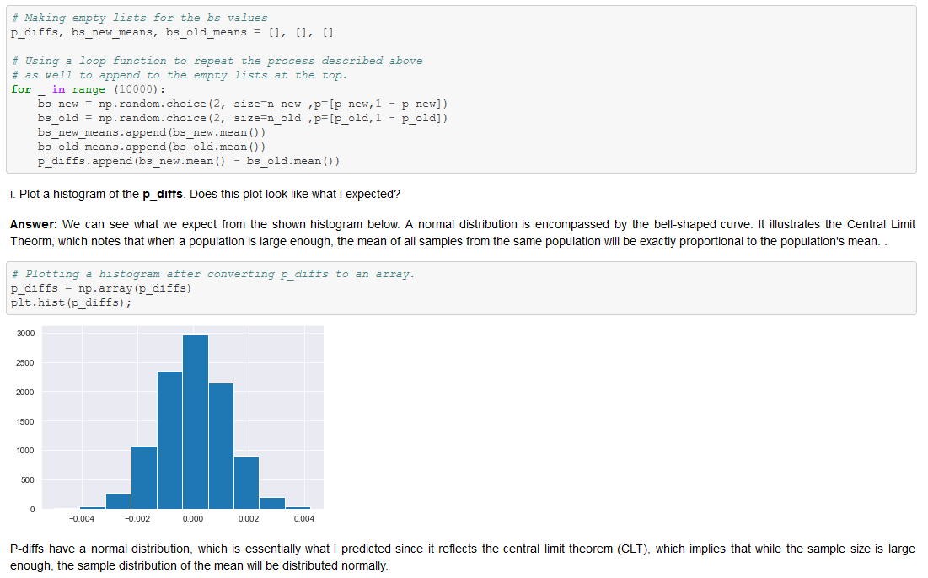The height and width of the screenshot is (578, 928).
Task: Click the bs_new_means.append statement
Action: click(x=152, y=131)
